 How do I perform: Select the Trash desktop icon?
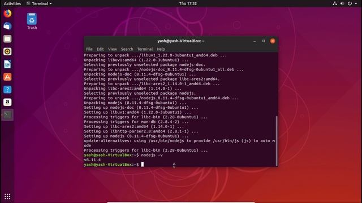point(32,21)
